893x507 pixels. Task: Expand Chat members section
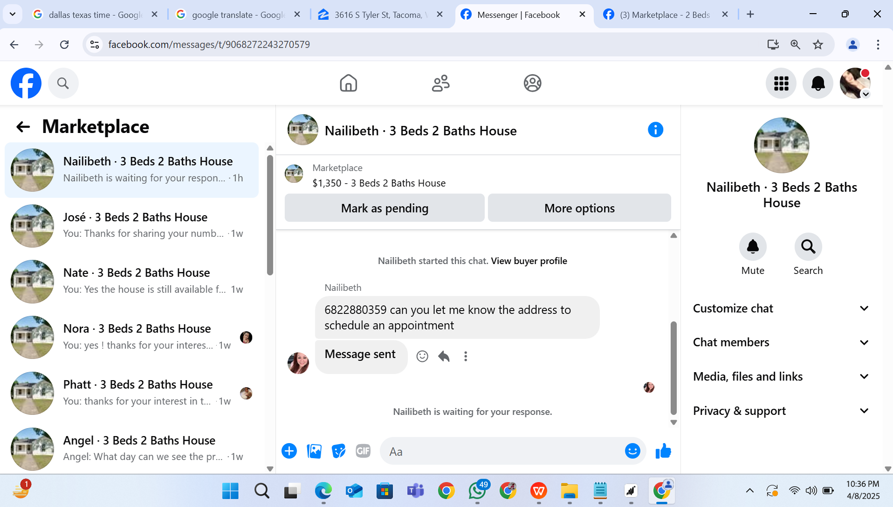coord(781,342)
